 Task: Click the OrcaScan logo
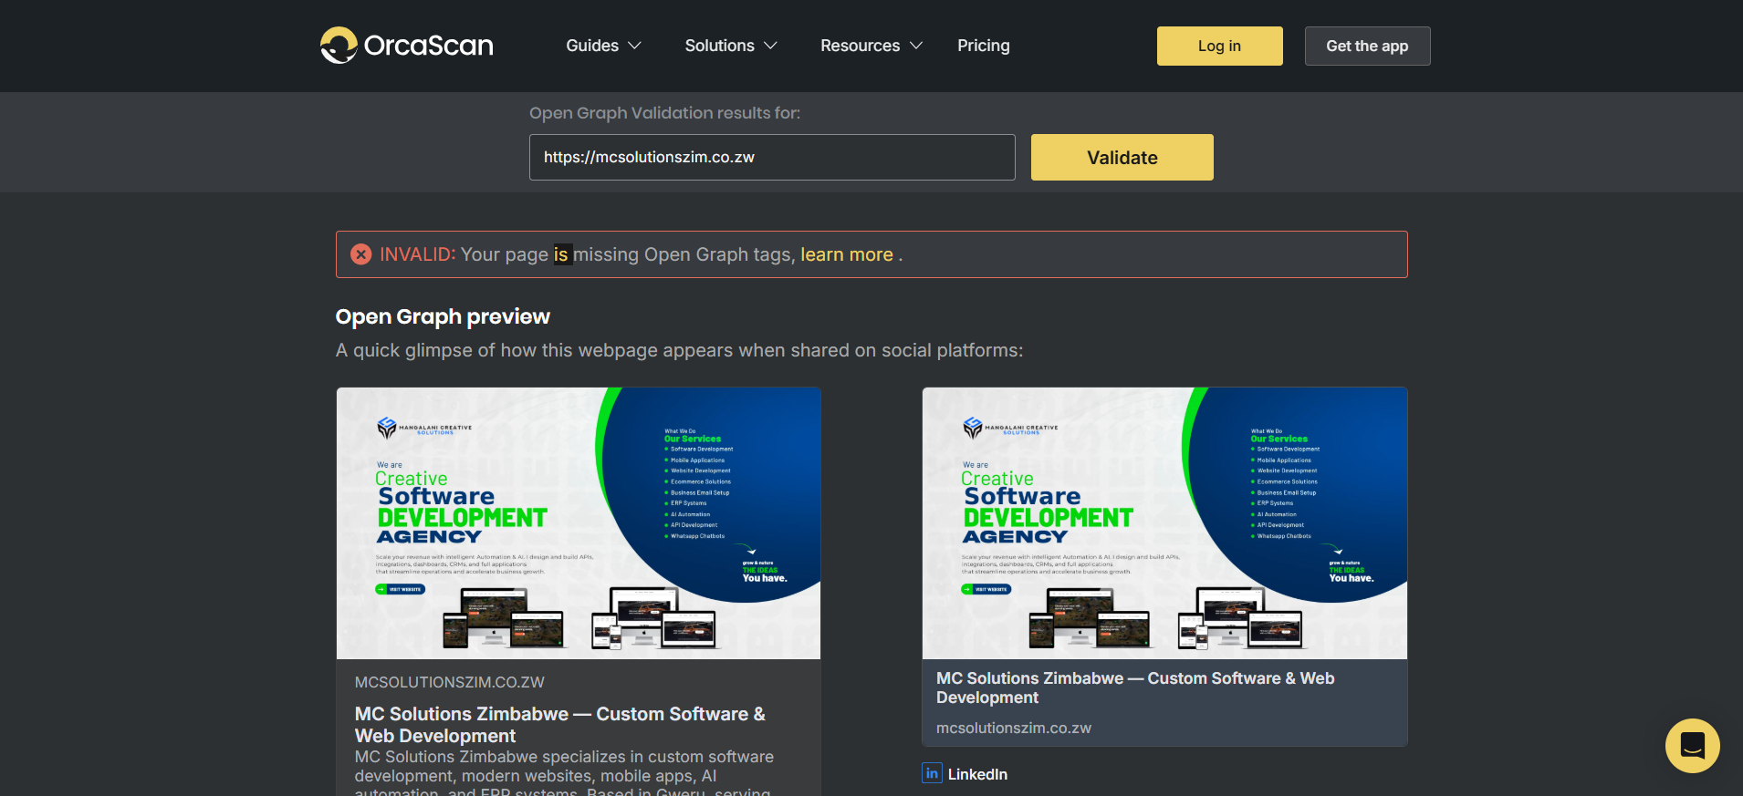point(407,46)
